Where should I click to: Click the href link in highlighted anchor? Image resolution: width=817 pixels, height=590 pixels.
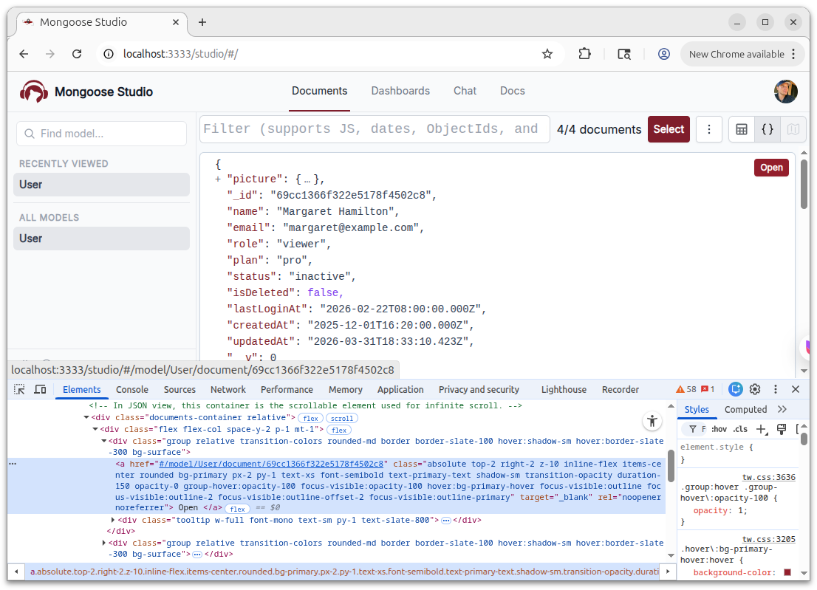click(271, 464)
